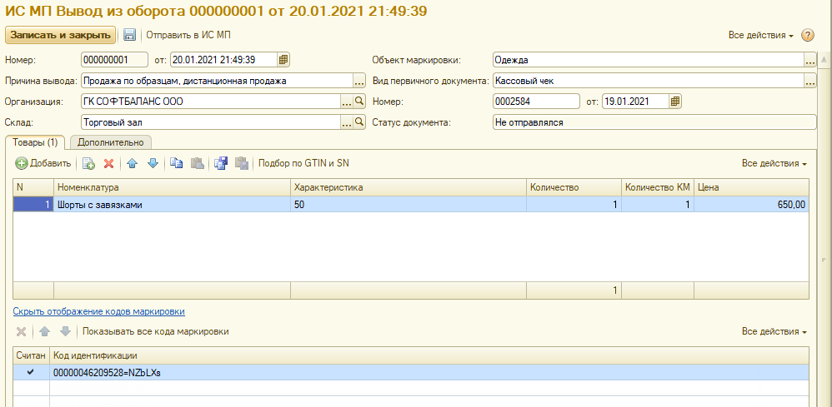
Task: Click magnifier icon beside Склад field
Action: click(x=360, y=122)
